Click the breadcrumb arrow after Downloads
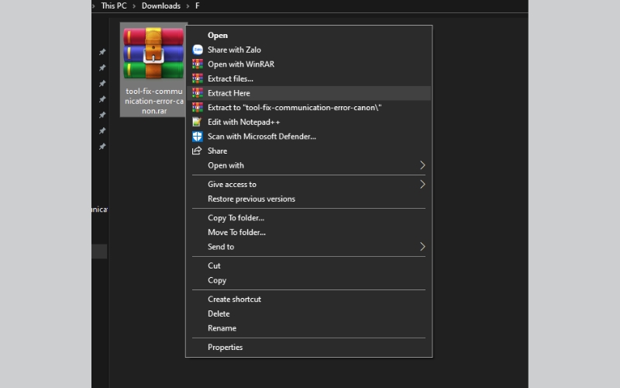 (x=188, y=6)
